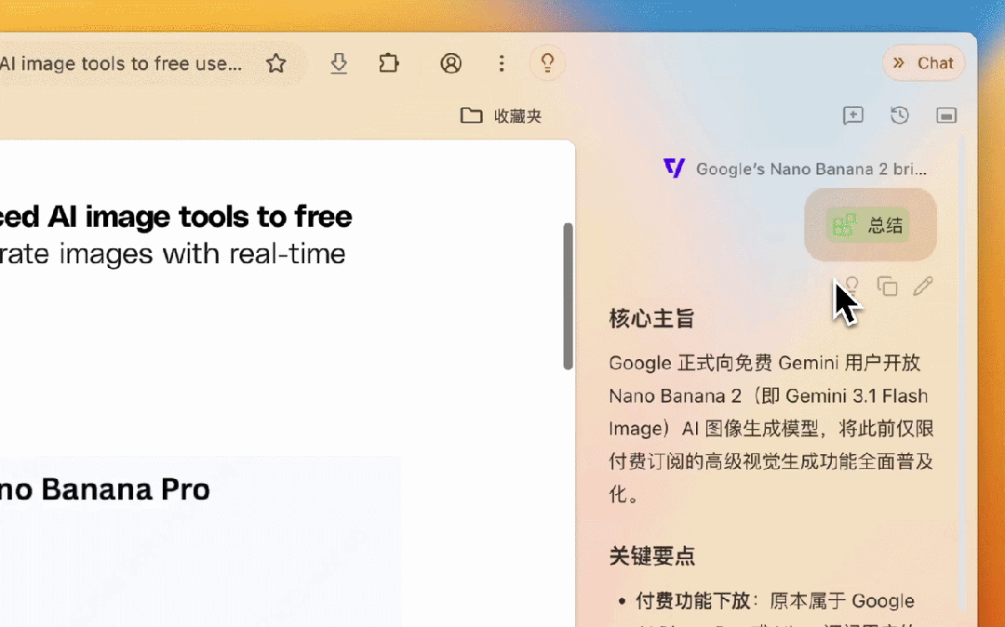Open a new chat with the plus icon
The height and width of the screenshot is (627, 1005).
coord(853,115)
